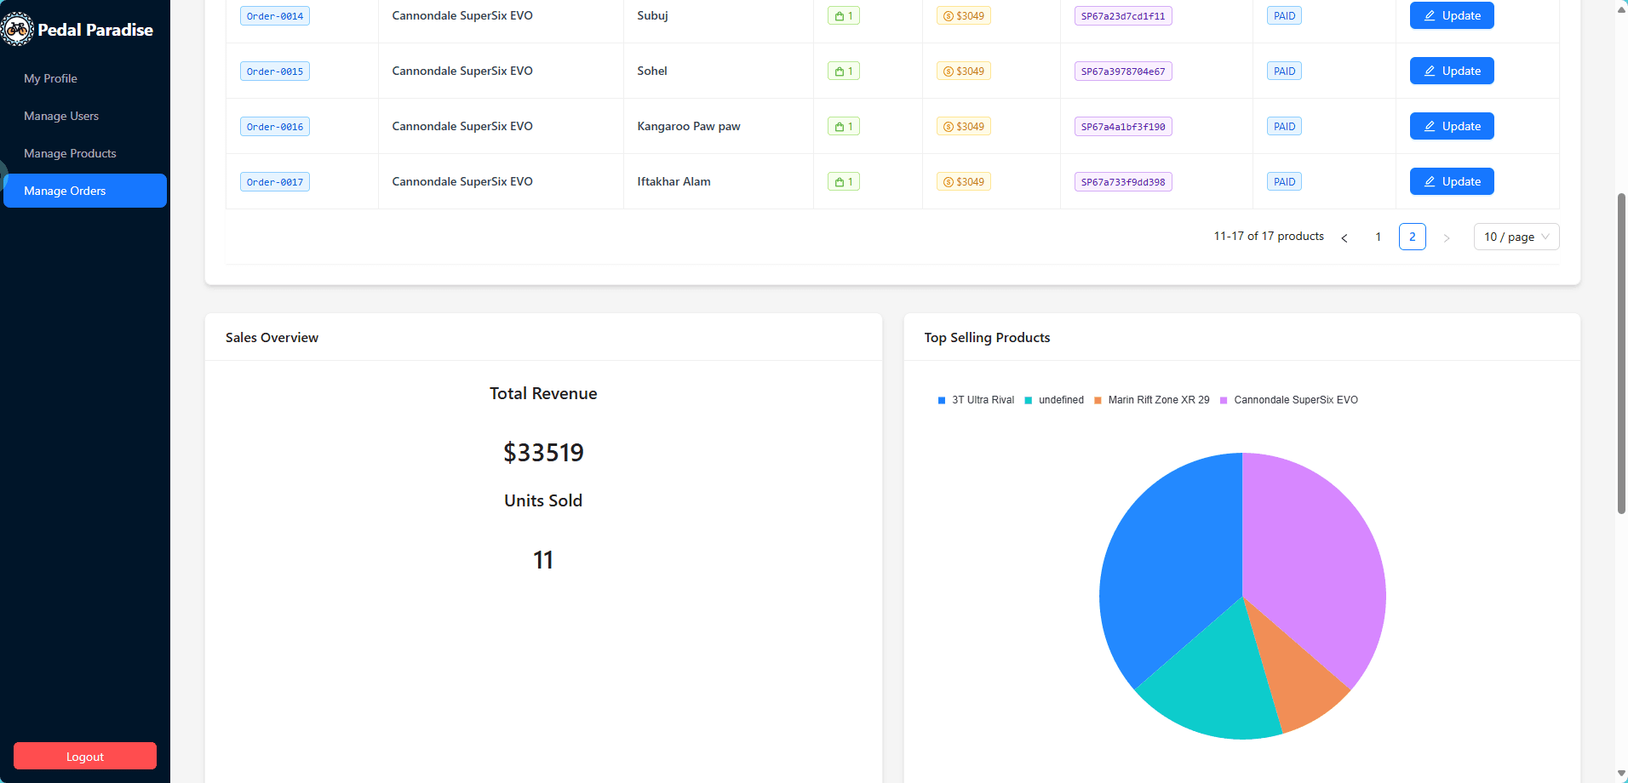Image resolution: width=1628 pixels, height=783 pixels.
Task: Click the quantity bag icon for Order-0015
Action: 839,71
